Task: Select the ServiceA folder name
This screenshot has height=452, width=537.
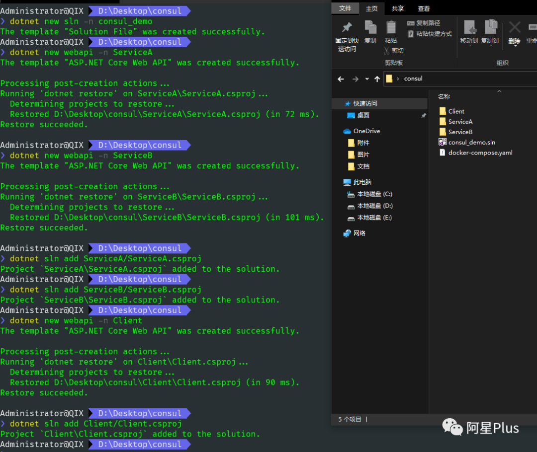Action: tap(460, 122)
